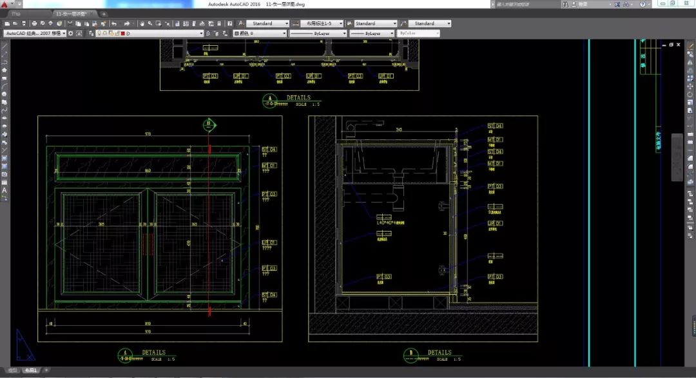Select the Move tool in the modify toolbar
The image size is (696, 378).
click(x=690, y=86)
